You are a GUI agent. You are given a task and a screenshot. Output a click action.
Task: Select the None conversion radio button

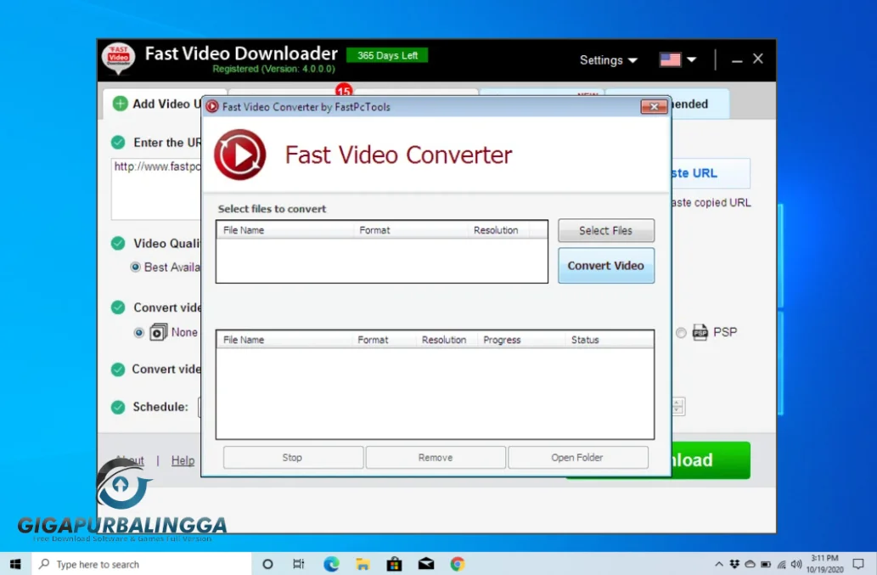coord(137,332)
